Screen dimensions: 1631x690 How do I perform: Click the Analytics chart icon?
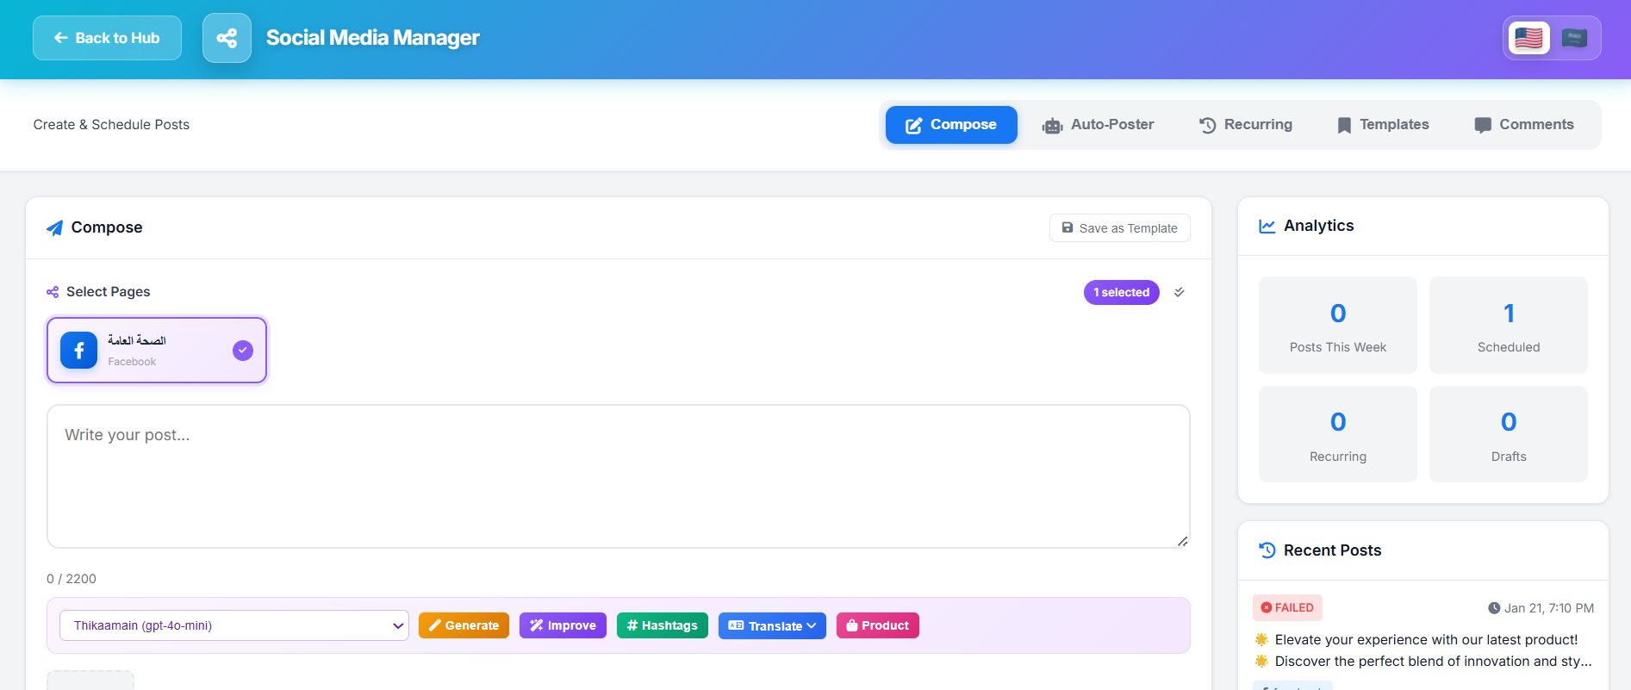click(x=1267, y=226)
